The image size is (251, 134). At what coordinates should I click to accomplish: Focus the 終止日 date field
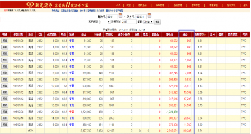point(141,17)
